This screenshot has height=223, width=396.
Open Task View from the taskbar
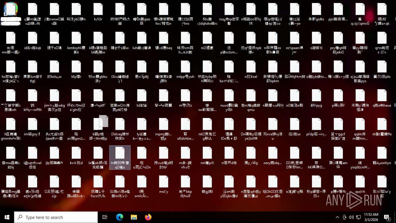click(105, 217)
